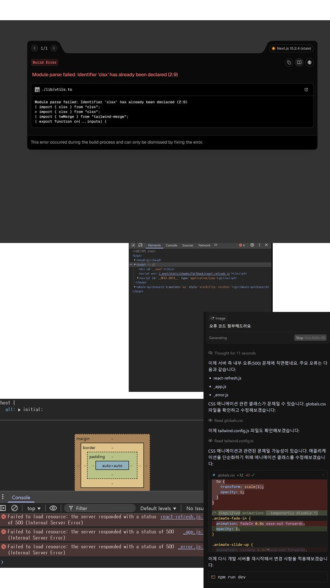
Task: Click the Node.js debugger hexagon icon
Action: 310,62
